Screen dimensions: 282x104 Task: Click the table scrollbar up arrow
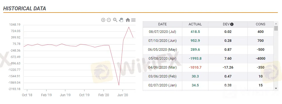click(x=276, y=24)
